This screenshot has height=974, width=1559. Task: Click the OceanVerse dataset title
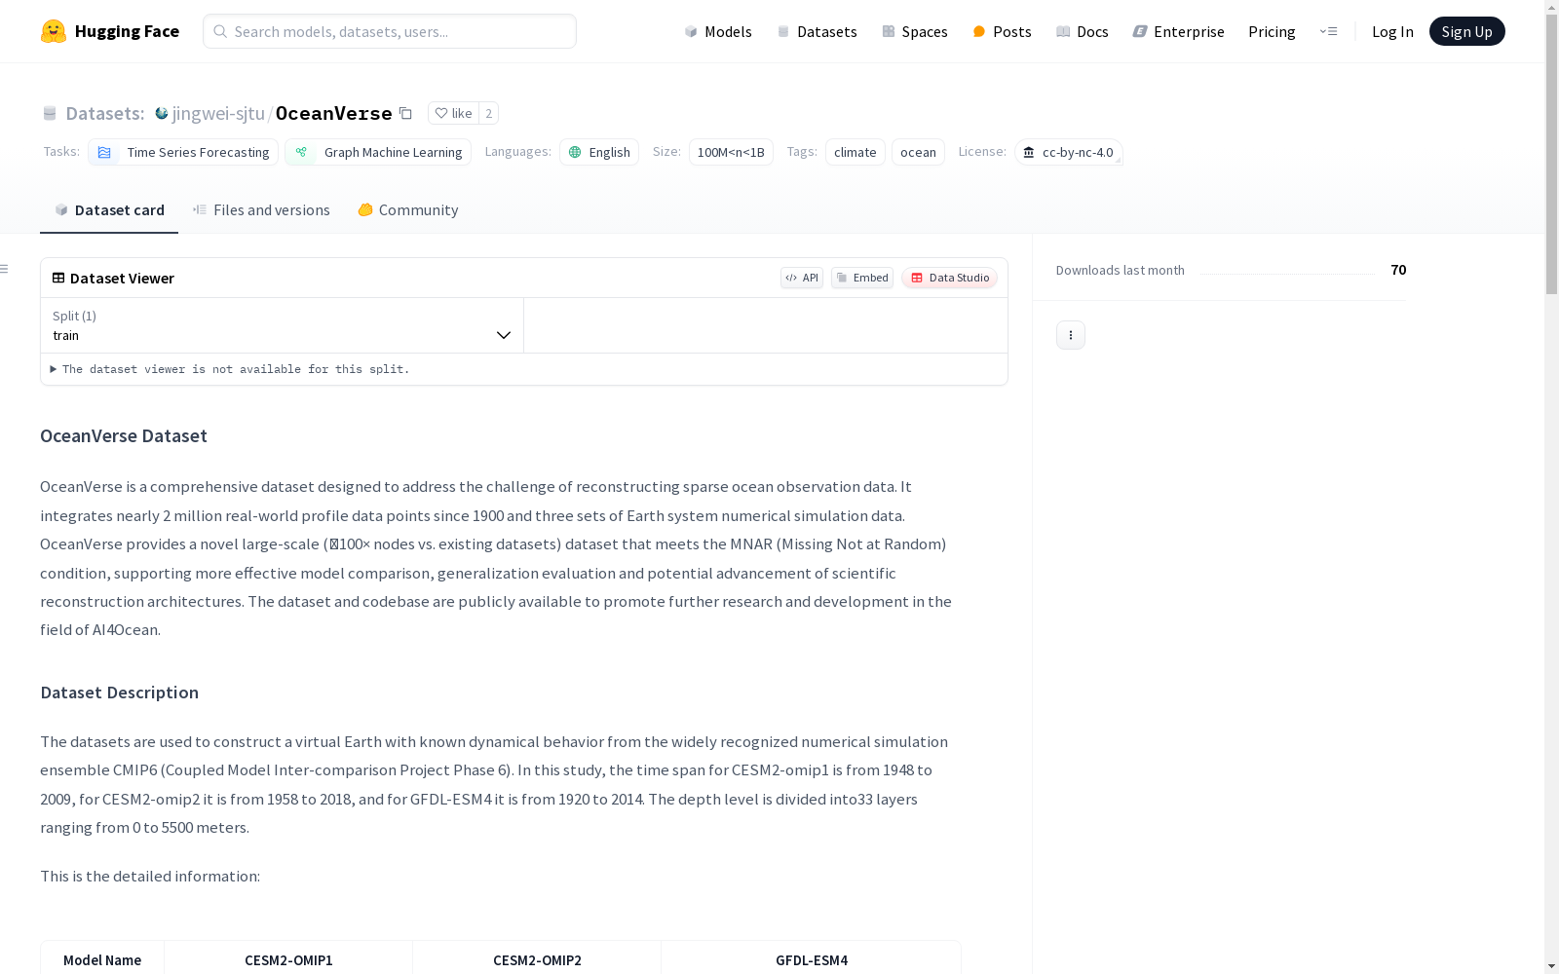coord(334,113)
